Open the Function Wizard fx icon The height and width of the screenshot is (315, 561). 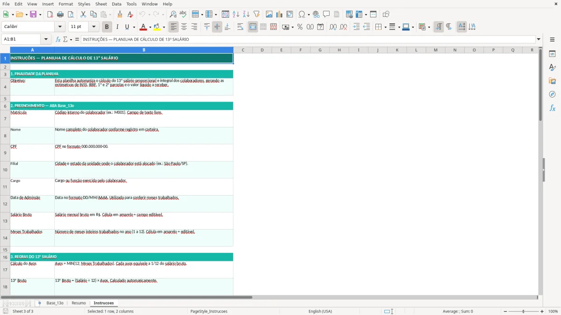point(58,39)
